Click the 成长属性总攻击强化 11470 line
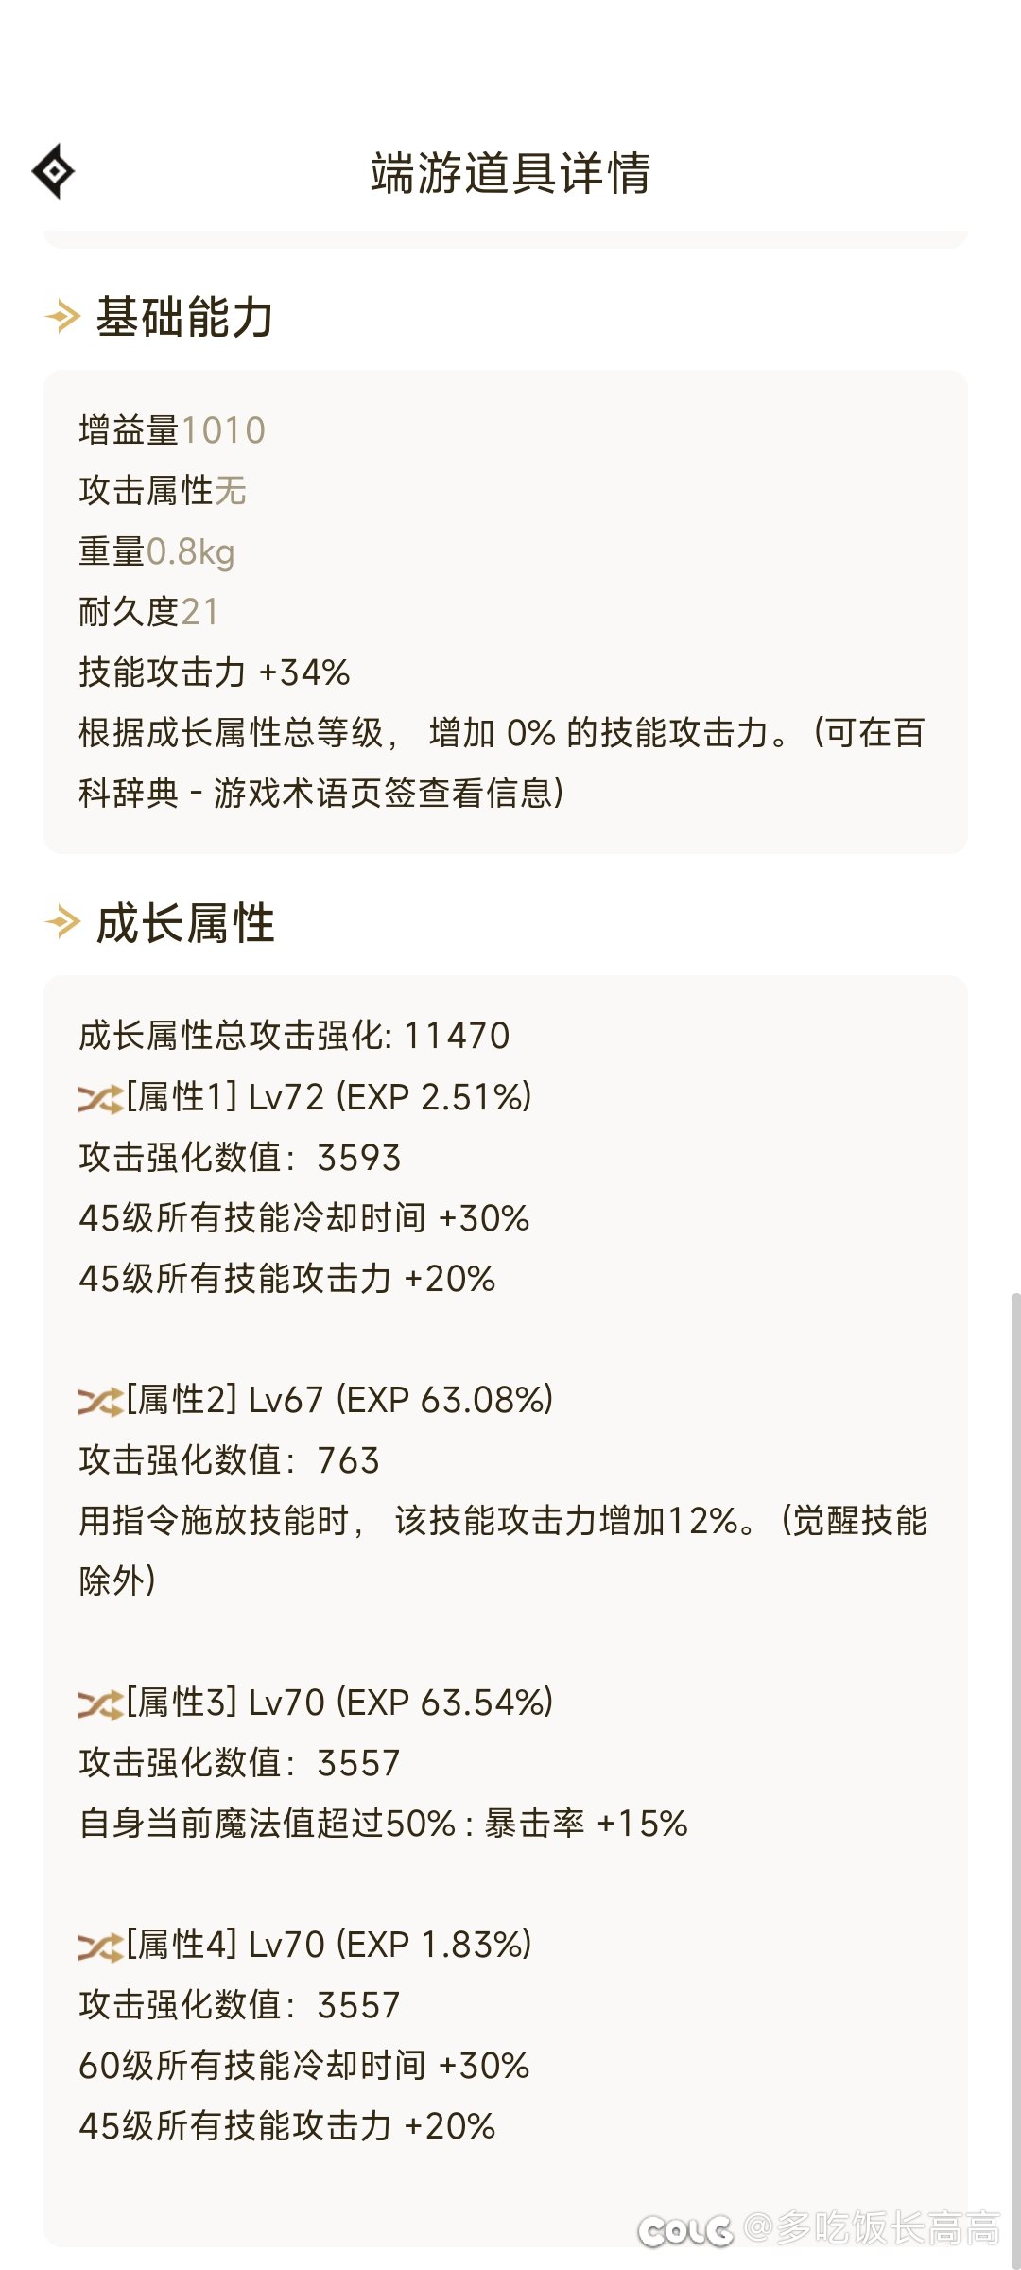The image size is (1021, 2270). [x=294, y=1036]
